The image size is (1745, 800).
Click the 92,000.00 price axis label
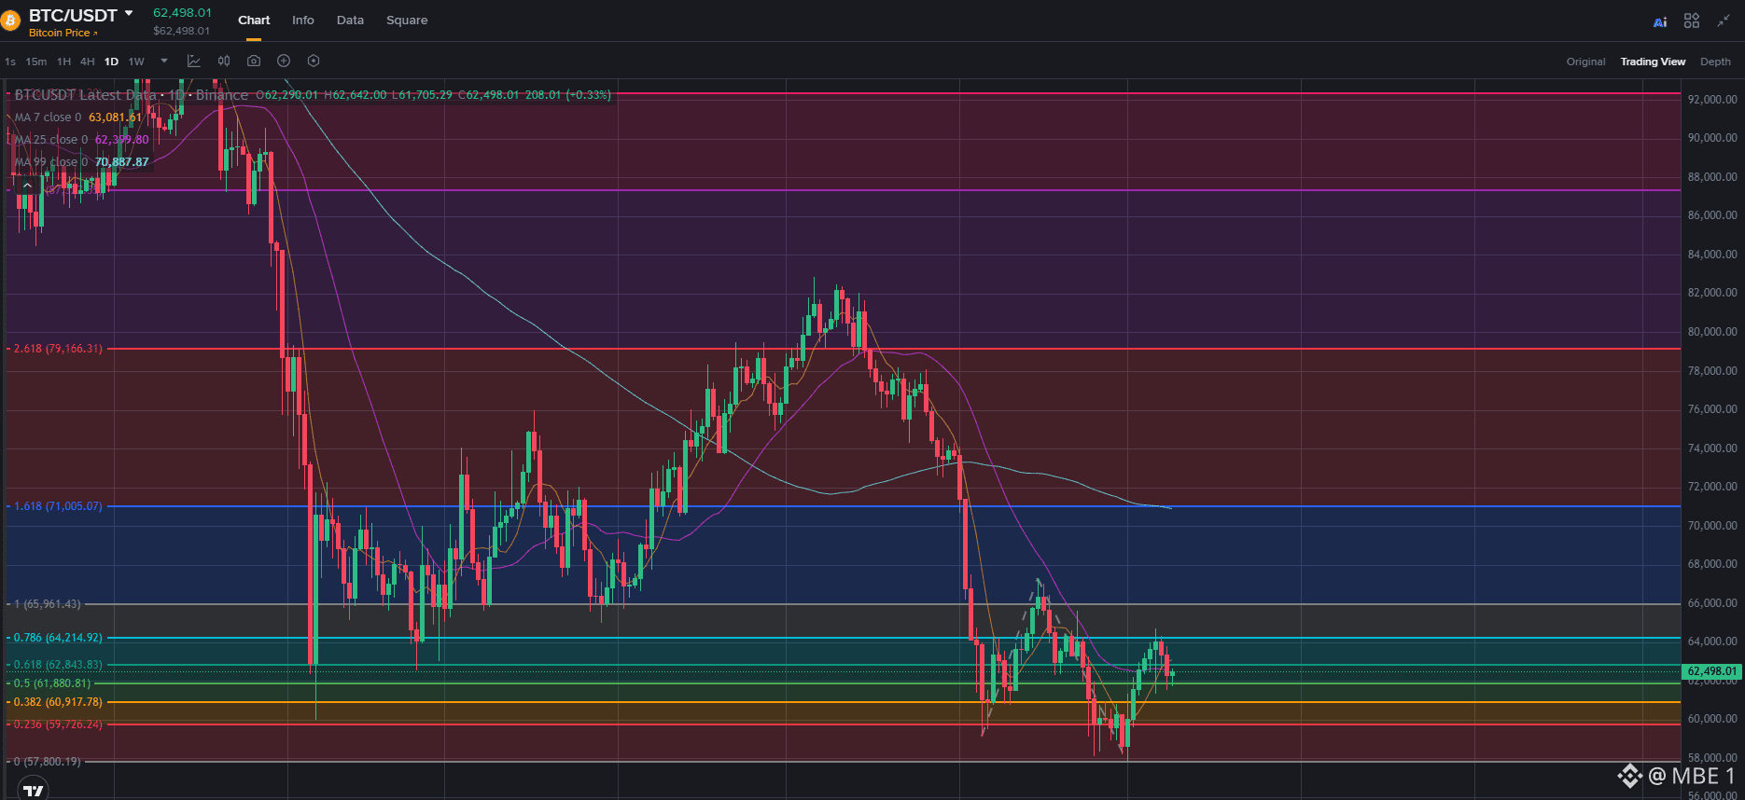point(1712,100)
